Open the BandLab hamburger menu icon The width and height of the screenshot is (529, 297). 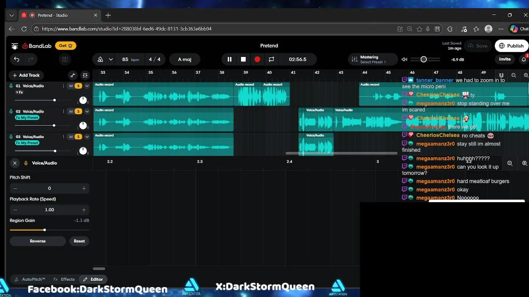pyautogui.click(x=14, y=46)
